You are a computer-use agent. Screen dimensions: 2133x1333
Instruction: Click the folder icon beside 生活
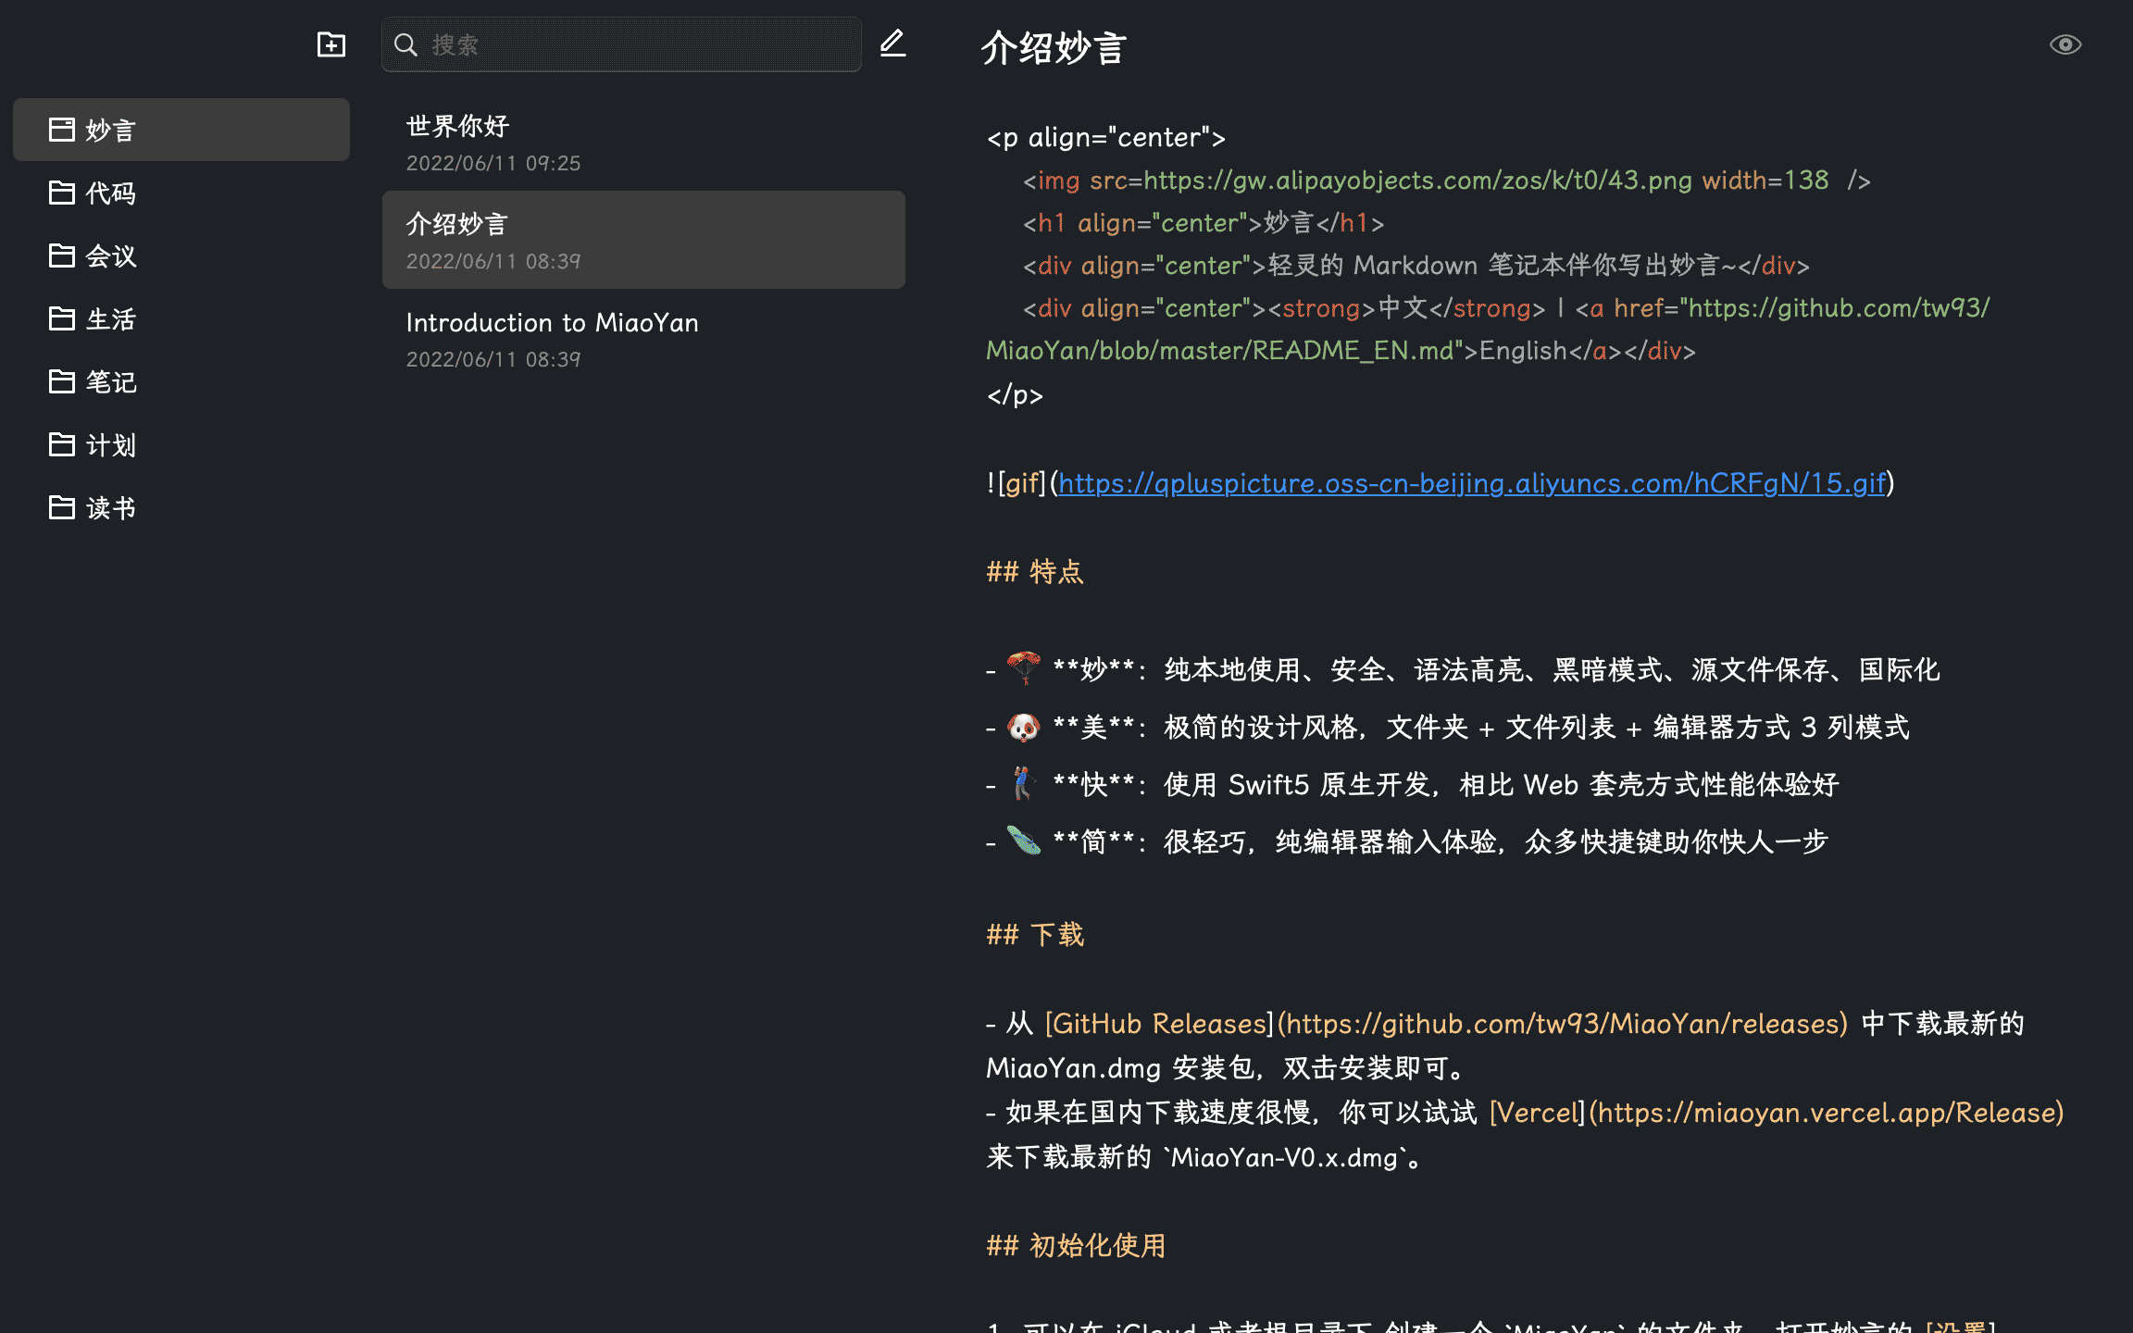[x=61, y=318]
